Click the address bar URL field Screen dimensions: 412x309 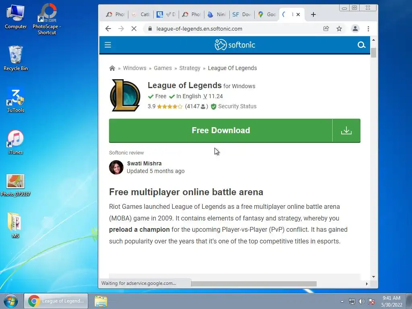tap(199, 29)
